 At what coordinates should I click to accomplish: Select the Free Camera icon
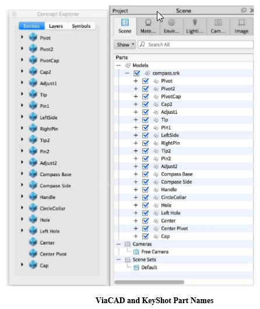pyautogui.click(x=136, y=252)
